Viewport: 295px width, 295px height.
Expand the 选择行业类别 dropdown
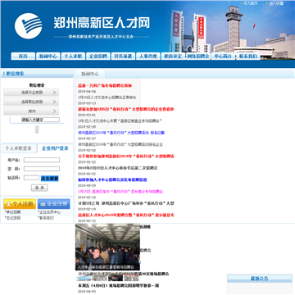coord(31,93)
